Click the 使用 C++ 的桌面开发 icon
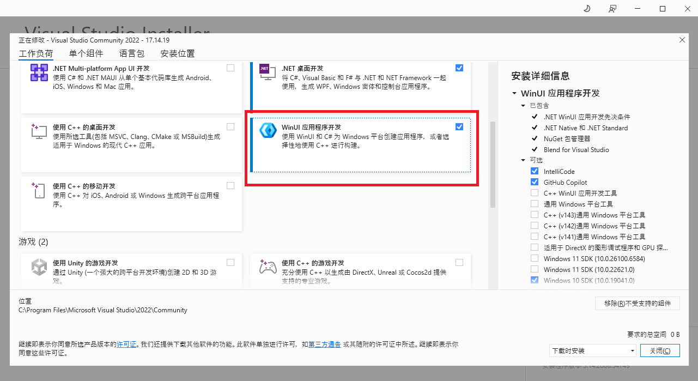Screen dimensions: 698x381 pyautogui.click(x=39, y=131)
